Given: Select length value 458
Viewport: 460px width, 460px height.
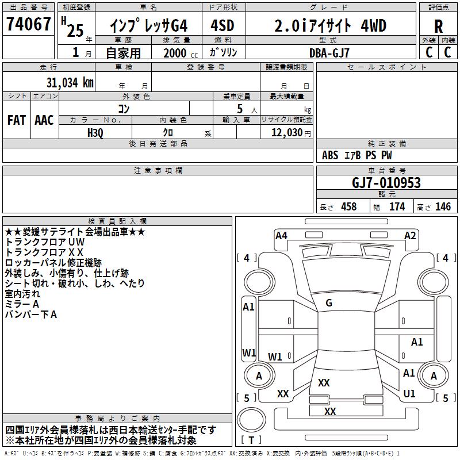Looking at the screenshot, I should pos(349,206).
